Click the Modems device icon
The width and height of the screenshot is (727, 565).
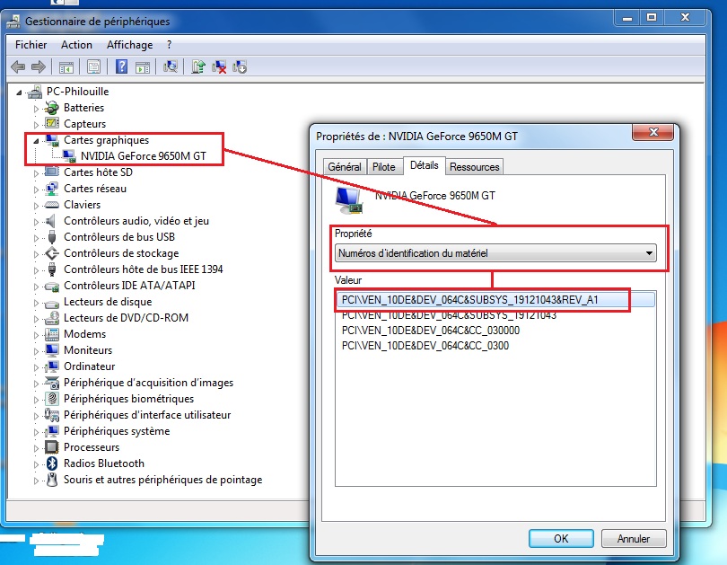51,334
